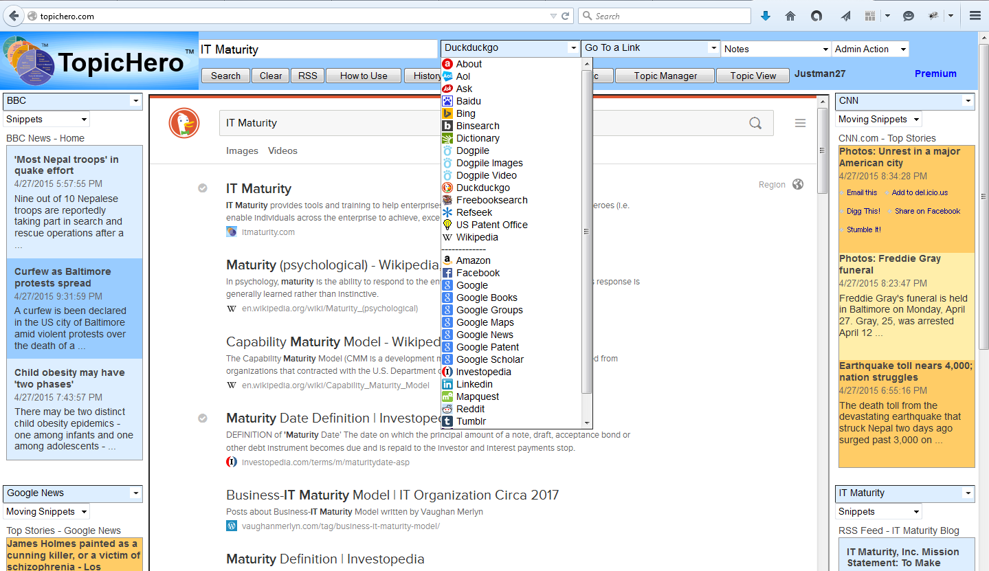Click the Premium link
This screenshot has height=571, width=989.
(x=935, y=74)
